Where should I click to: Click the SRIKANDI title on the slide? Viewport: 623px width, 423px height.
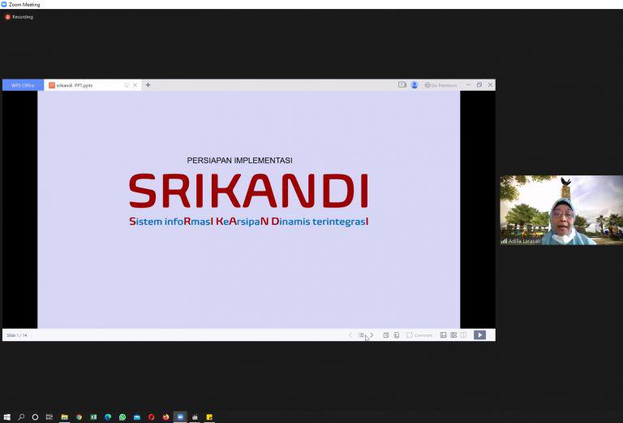pos(248,192)
